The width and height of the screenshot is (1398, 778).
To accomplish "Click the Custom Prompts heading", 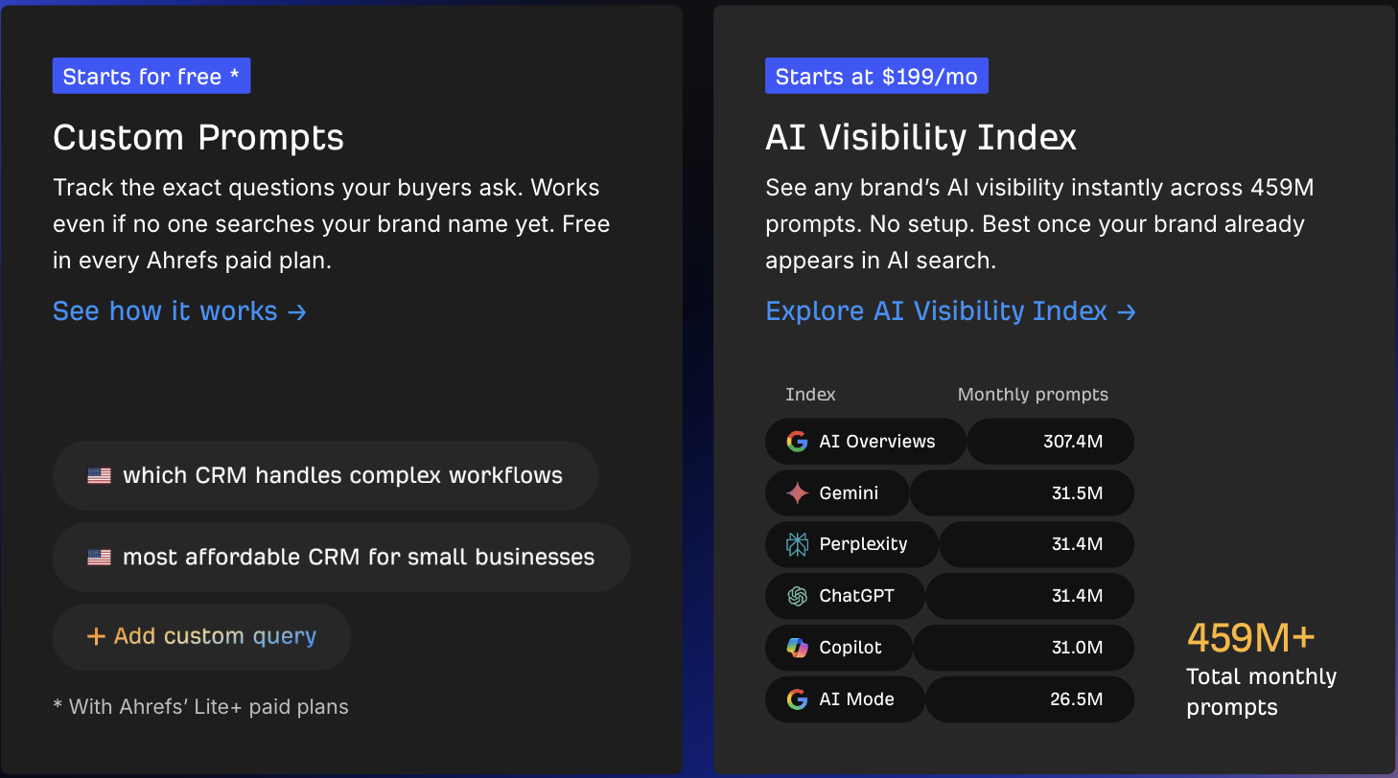I will (x=198, y=137).
